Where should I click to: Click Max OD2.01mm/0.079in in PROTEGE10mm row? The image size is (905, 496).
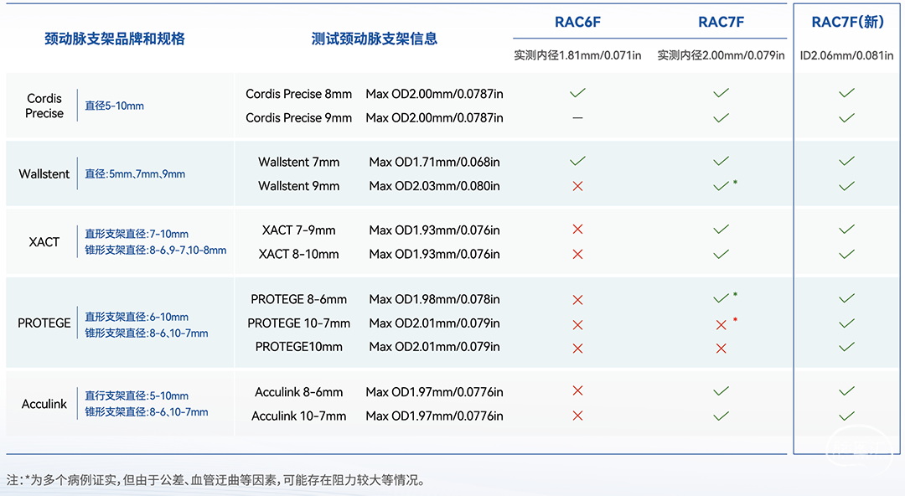tap(434, 347)
